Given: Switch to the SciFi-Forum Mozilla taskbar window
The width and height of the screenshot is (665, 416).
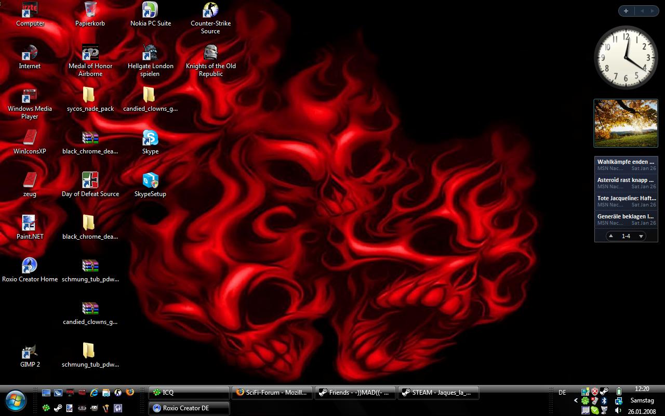Looking at the screenshot, I should 273,393.
